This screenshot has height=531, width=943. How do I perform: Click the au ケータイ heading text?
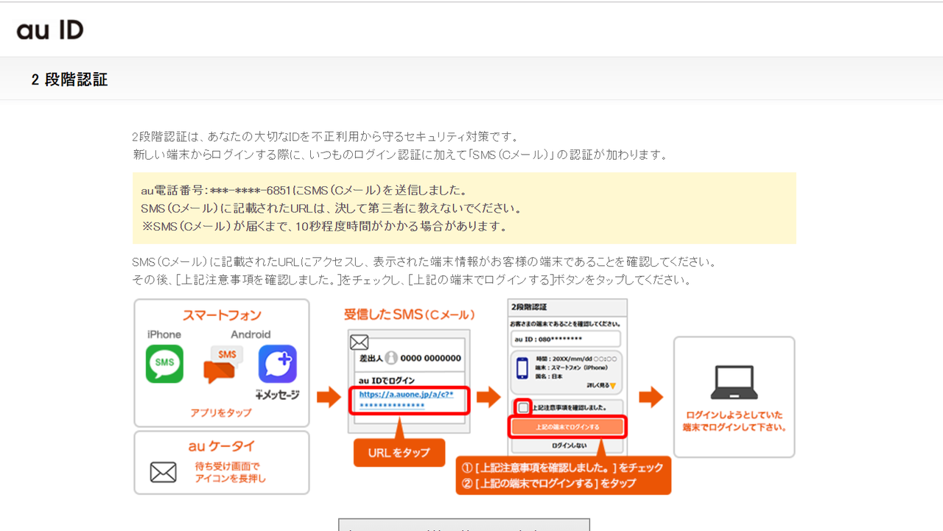222,446
